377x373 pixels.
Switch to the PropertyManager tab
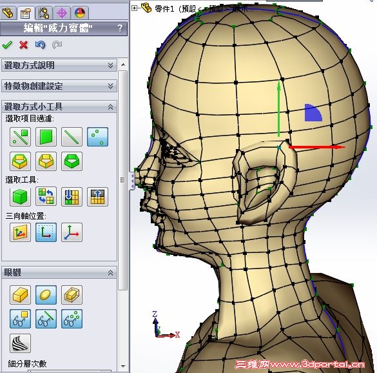[x=26, y=12]
